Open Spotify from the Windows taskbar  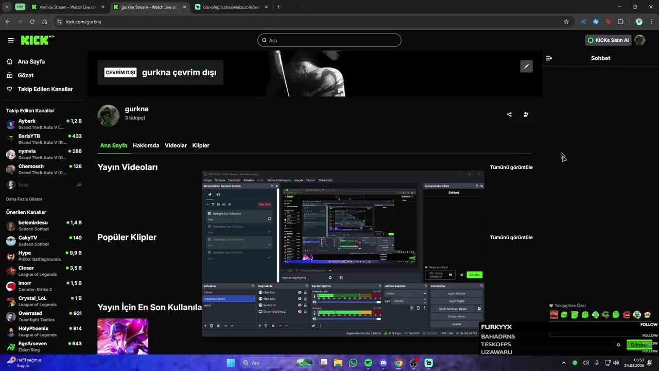tap(368, 363)
